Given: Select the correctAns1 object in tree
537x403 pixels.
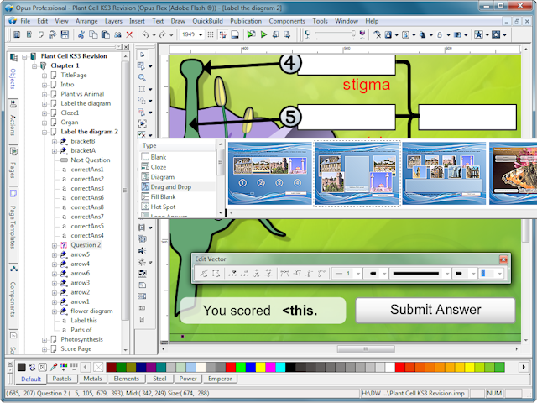Looking at the screenshot, I should tap(86, 170).
